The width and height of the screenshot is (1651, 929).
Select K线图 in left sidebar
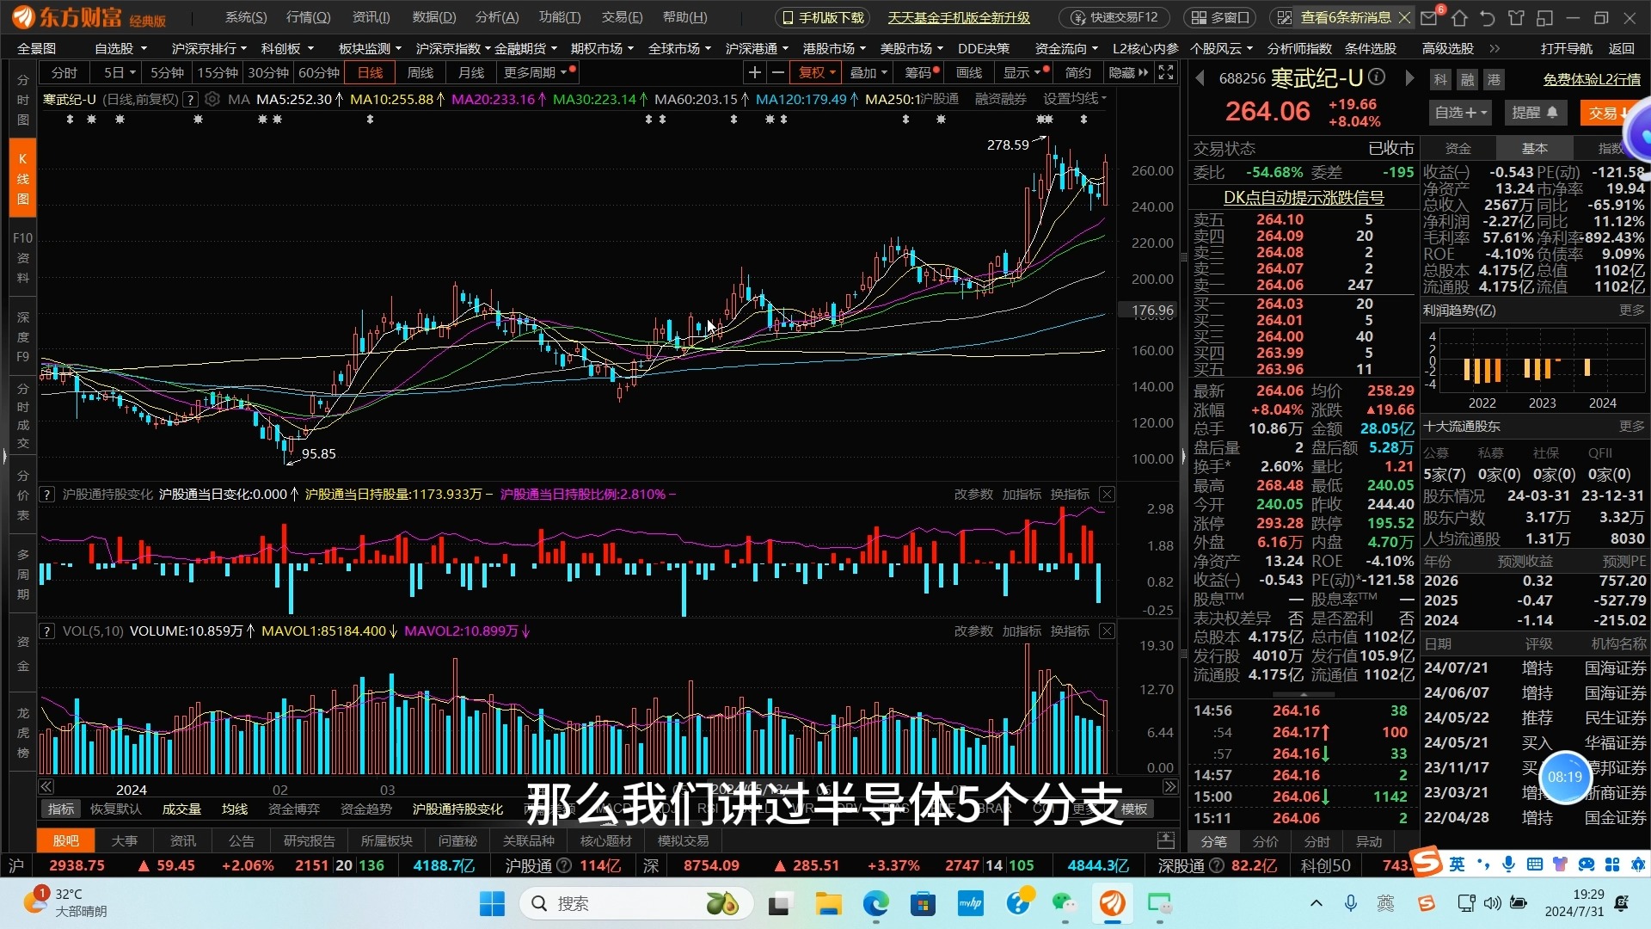23,179
